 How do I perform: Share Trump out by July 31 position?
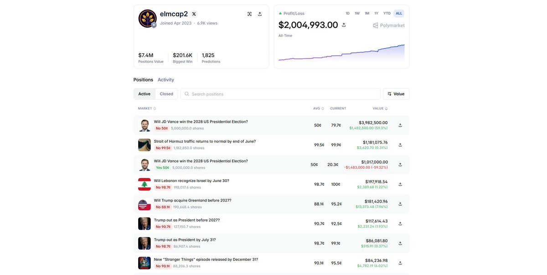(400, 243)
